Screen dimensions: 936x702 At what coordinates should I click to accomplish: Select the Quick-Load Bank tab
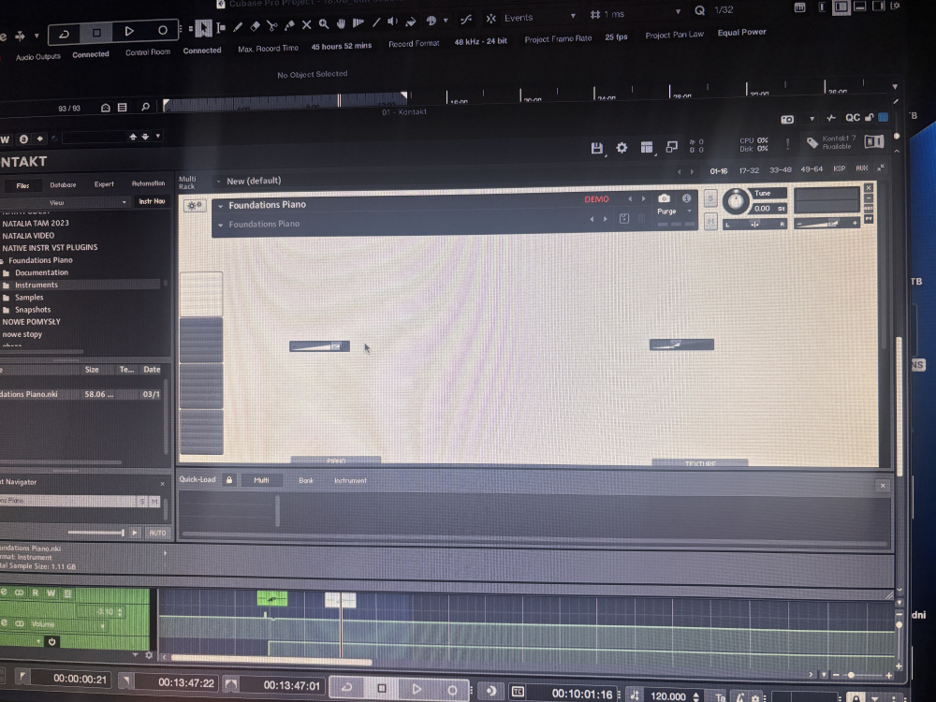306,480
